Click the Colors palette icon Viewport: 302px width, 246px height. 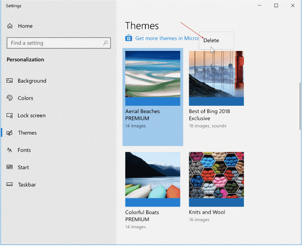[x=9, y=98]
